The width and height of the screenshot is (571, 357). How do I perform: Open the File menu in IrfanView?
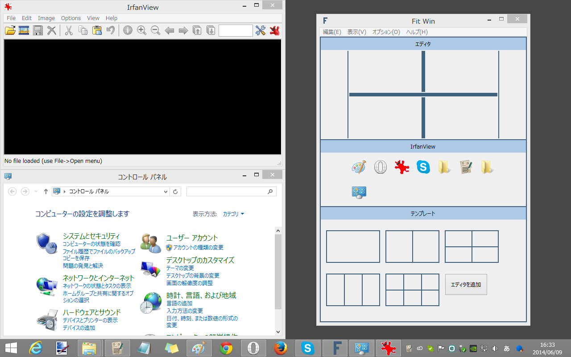[x=11, y=18]
